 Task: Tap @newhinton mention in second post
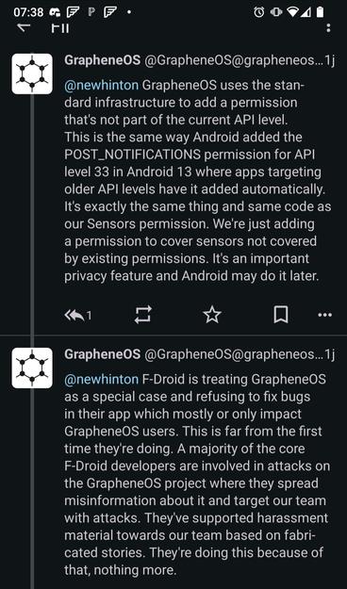pyautogui.click(x=102, y=380)
